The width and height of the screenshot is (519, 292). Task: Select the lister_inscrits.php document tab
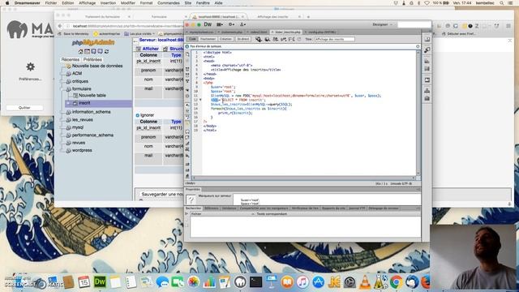[286, 32]
